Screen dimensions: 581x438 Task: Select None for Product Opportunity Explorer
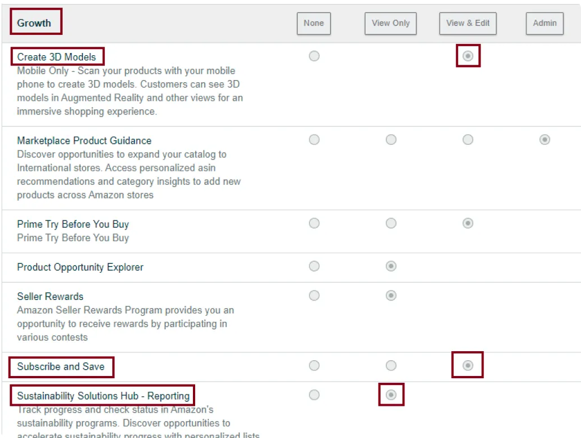pos(314,266)
